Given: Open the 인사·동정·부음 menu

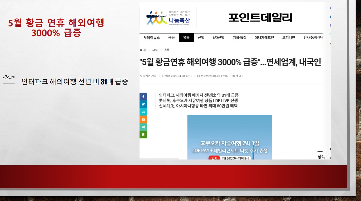Looking at the screenshot, I should pyautogui.click(x=313, y=38).
